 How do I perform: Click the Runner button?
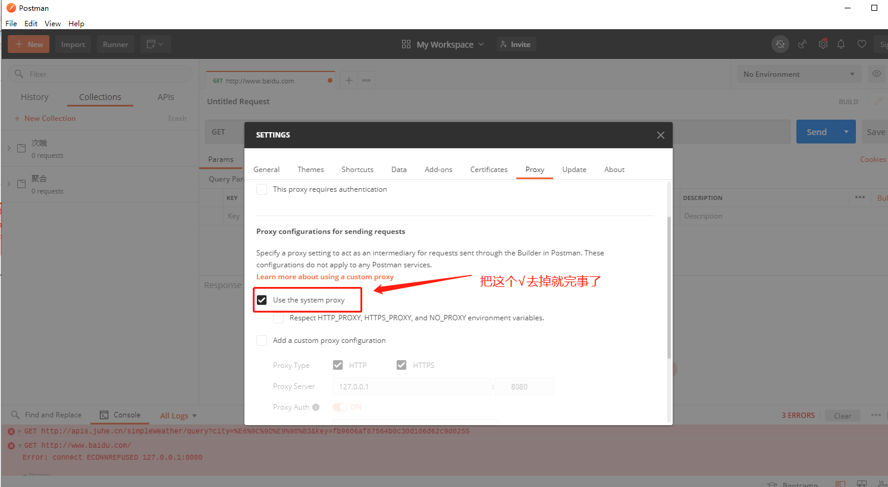coord(115,44)
